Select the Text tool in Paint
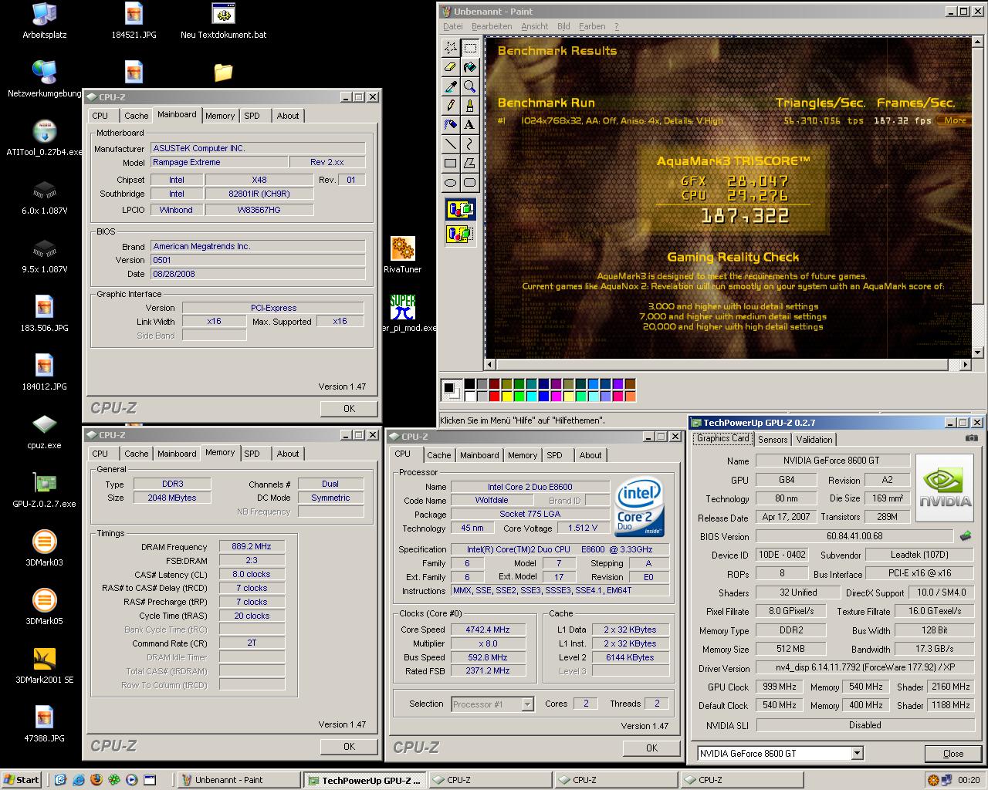 (469, 124)
